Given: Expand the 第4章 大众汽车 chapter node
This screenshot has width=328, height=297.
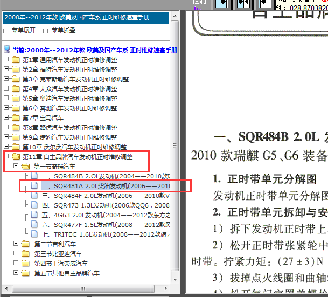Looking at the screenshot, I should pyautogui.click(x=6, y=88).
